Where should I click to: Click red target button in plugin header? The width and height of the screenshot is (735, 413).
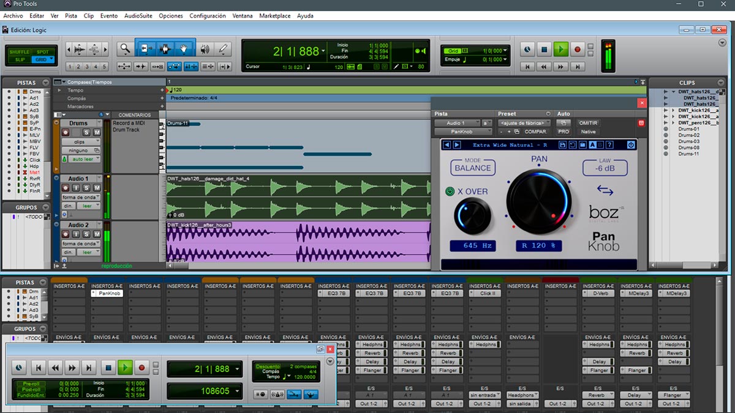(641, 123)
